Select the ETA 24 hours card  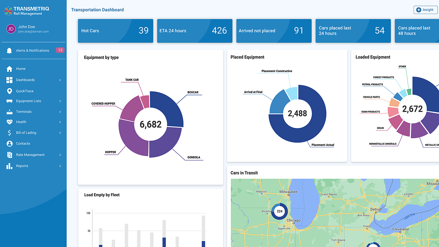coord(194,31)
